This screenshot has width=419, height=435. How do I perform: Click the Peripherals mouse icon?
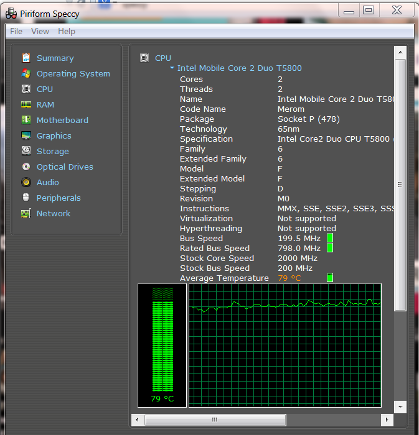coord(26,198)
